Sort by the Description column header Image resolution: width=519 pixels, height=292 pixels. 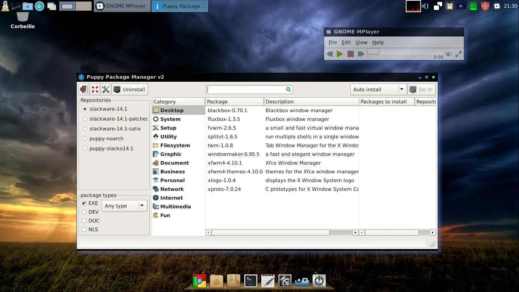tap(311, 102)
